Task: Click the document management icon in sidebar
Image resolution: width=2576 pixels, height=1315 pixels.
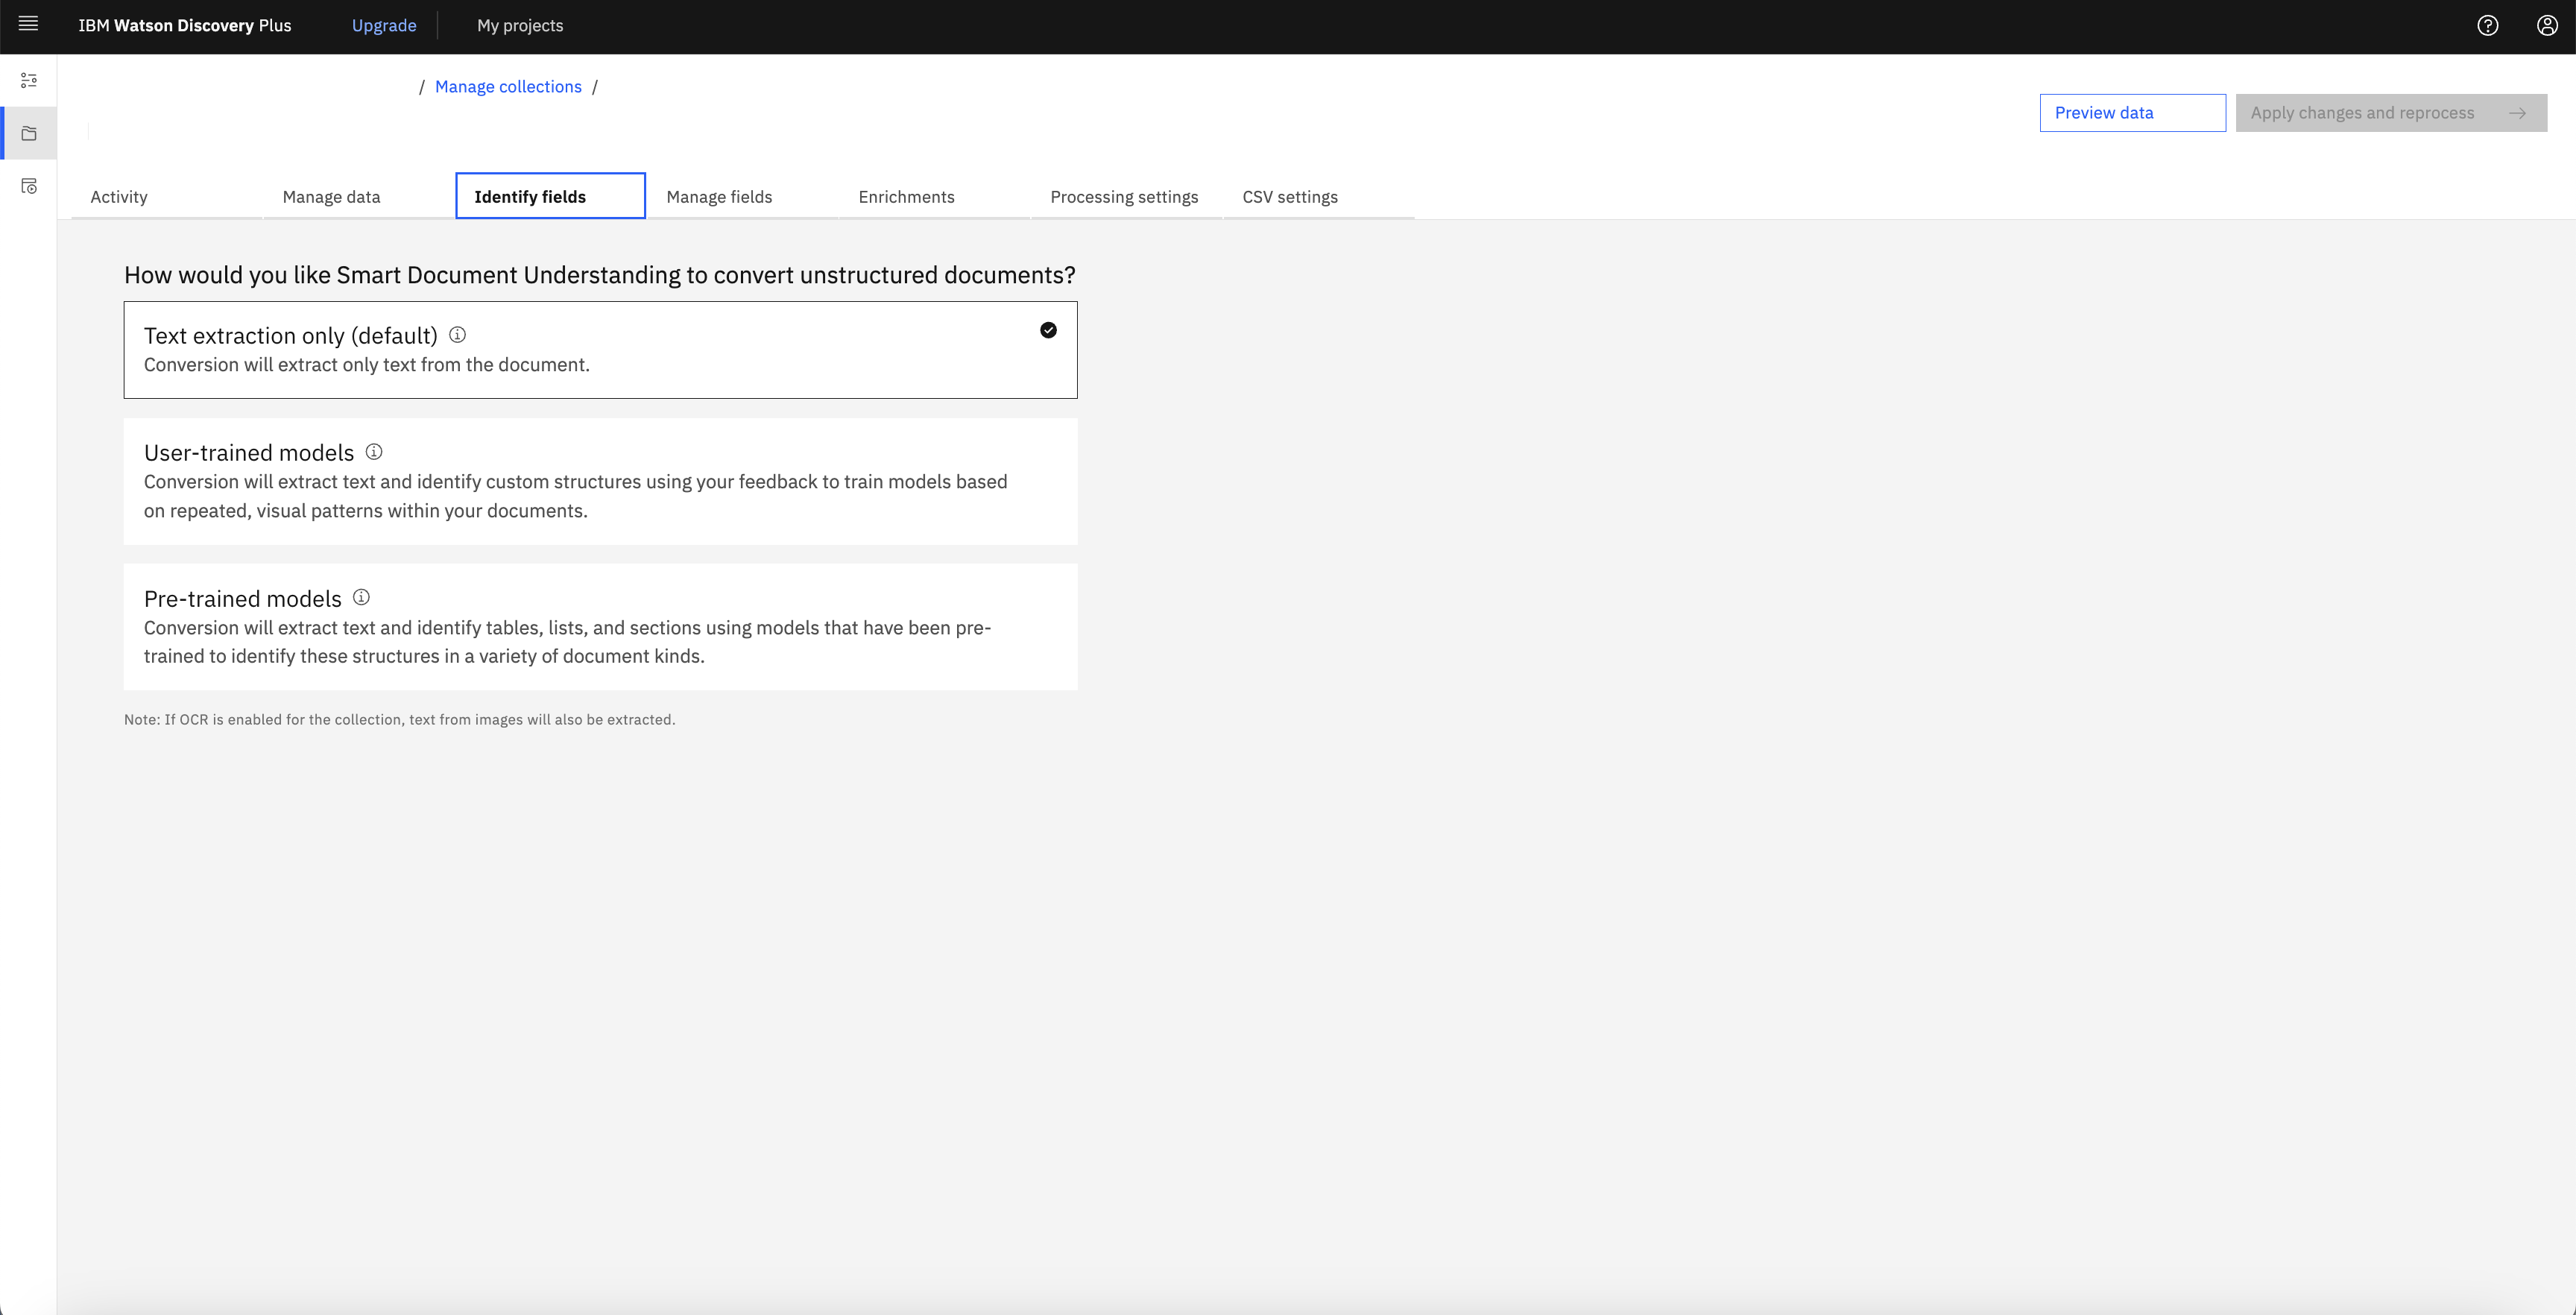Action: tap(28, 133)
